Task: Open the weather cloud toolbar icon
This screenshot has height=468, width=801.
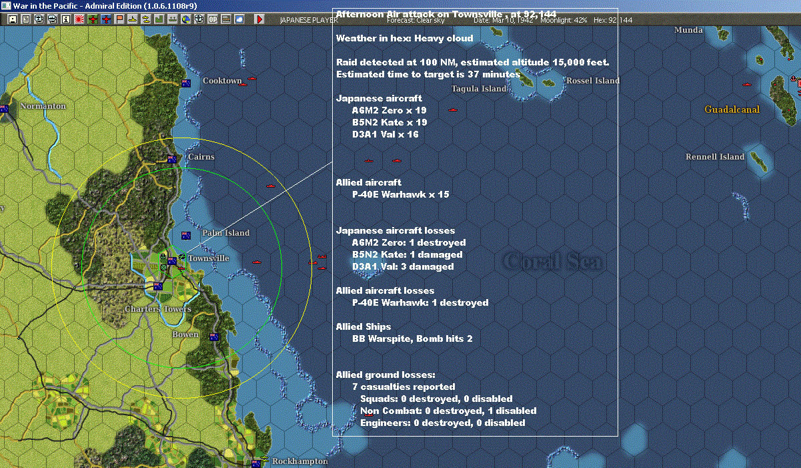Action: click(x=239, y=19)
